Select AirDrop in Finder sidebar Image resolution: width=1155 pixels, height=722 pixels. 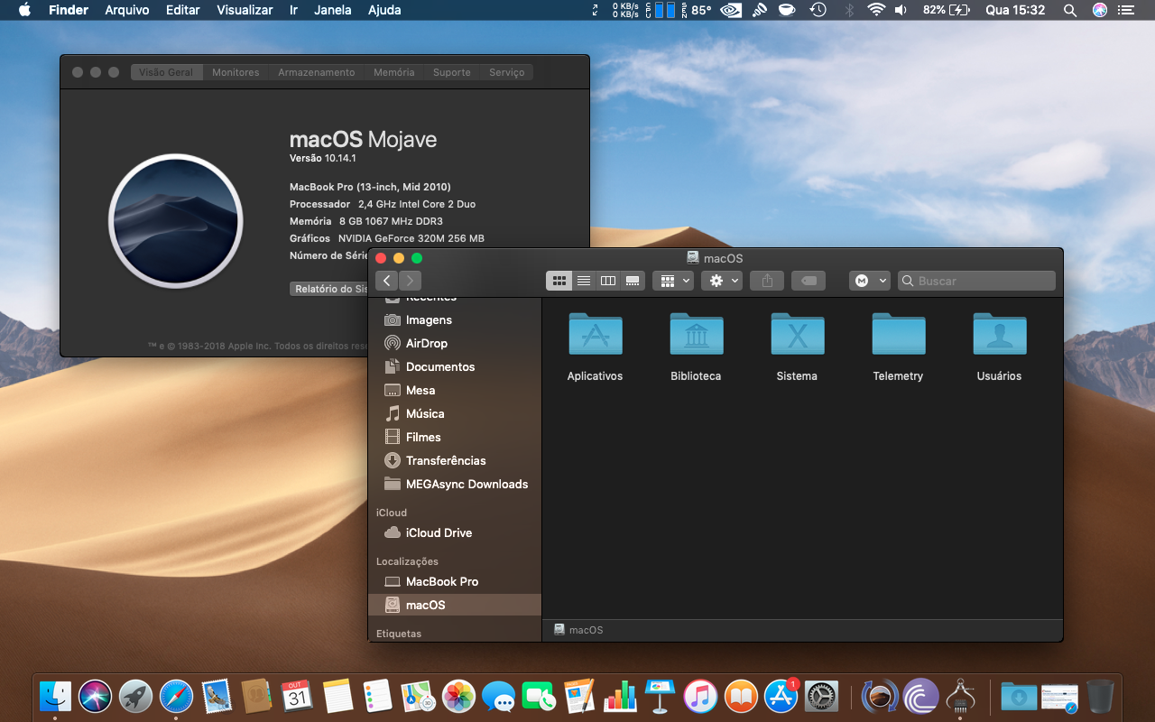(455, 343)
